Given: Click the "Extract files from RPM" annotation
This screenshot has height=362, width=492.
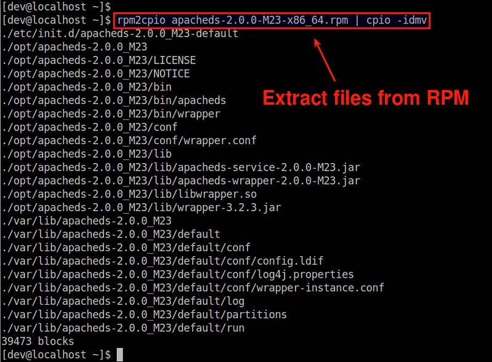Looking at the screenshot, I should tap(366, 97).
